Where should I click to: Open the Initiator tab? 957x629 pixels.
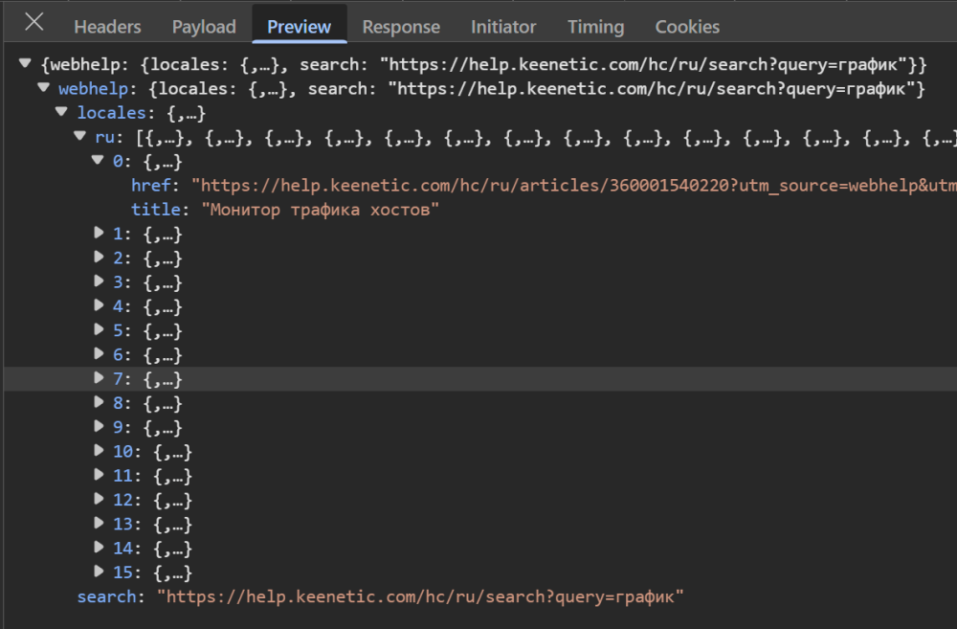tap(503, 27)
